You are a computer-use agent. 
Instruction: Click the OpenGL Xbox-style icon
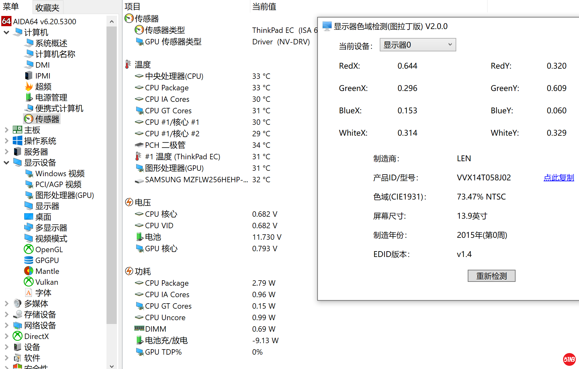pos(29,249)
